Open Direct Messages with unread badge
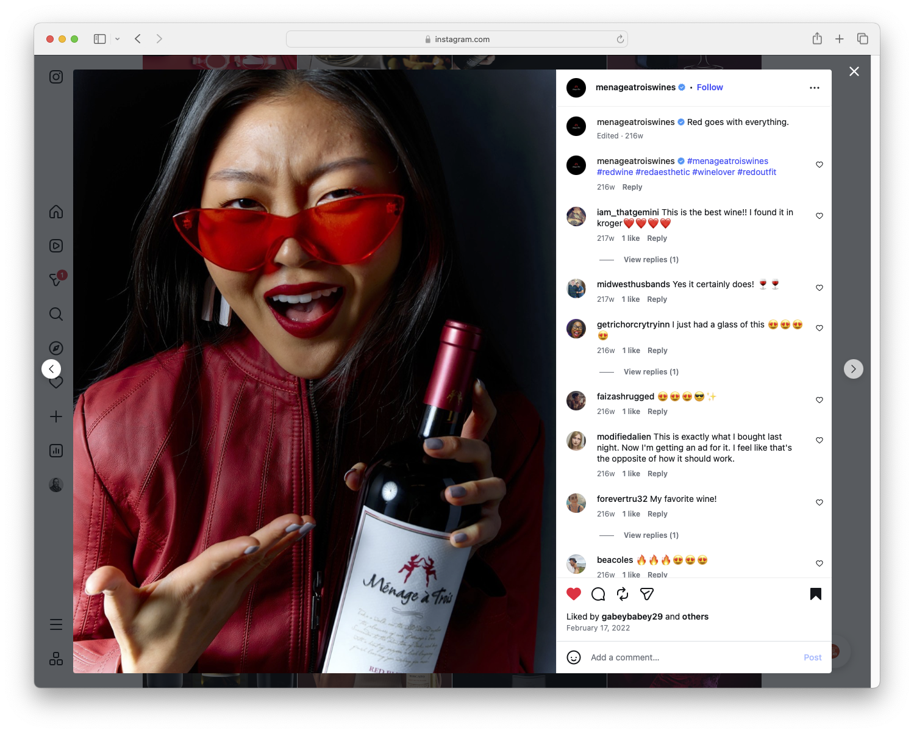914x733 pixels. [x=55, y=280]
